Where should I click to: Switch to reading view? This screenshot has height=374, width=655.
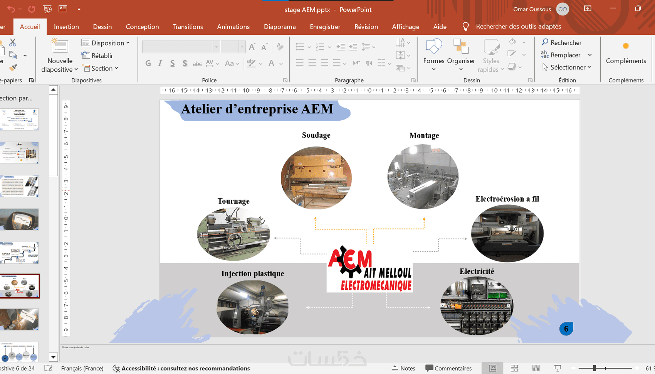[x=536, y=368]
